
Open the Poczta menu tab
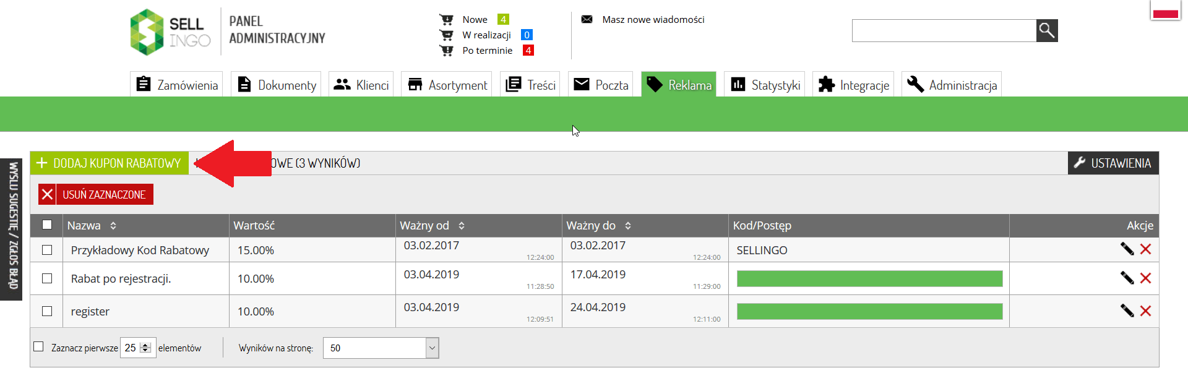[600, 85]
